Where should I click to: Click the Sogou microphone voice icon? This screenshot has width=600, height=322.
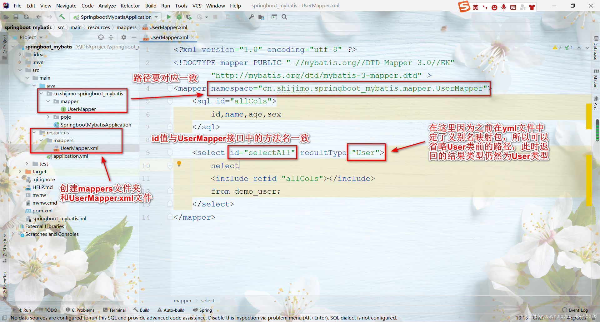click(503, 7)
